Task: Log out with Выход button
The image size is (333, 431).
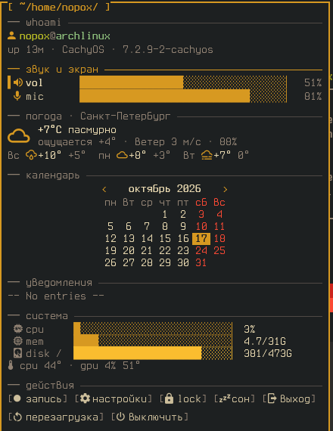Action: [x=288, y=398]
